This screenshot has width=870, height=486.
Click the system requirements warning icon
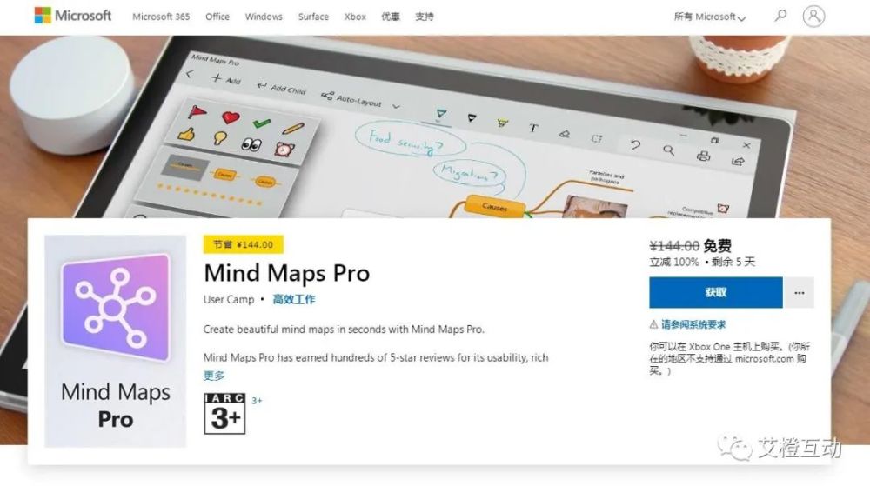click(x=653, y=324)
